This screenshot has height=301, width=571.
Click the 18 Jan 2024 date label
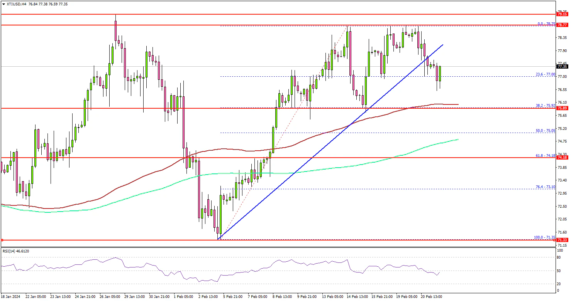coord(11,297)
